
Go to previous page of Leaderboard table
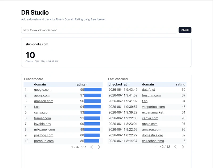[x=92, y=147]
